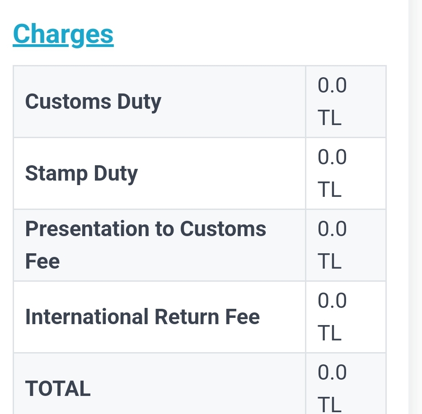Click the Presentation to Customs Fee label

(145, 245)
